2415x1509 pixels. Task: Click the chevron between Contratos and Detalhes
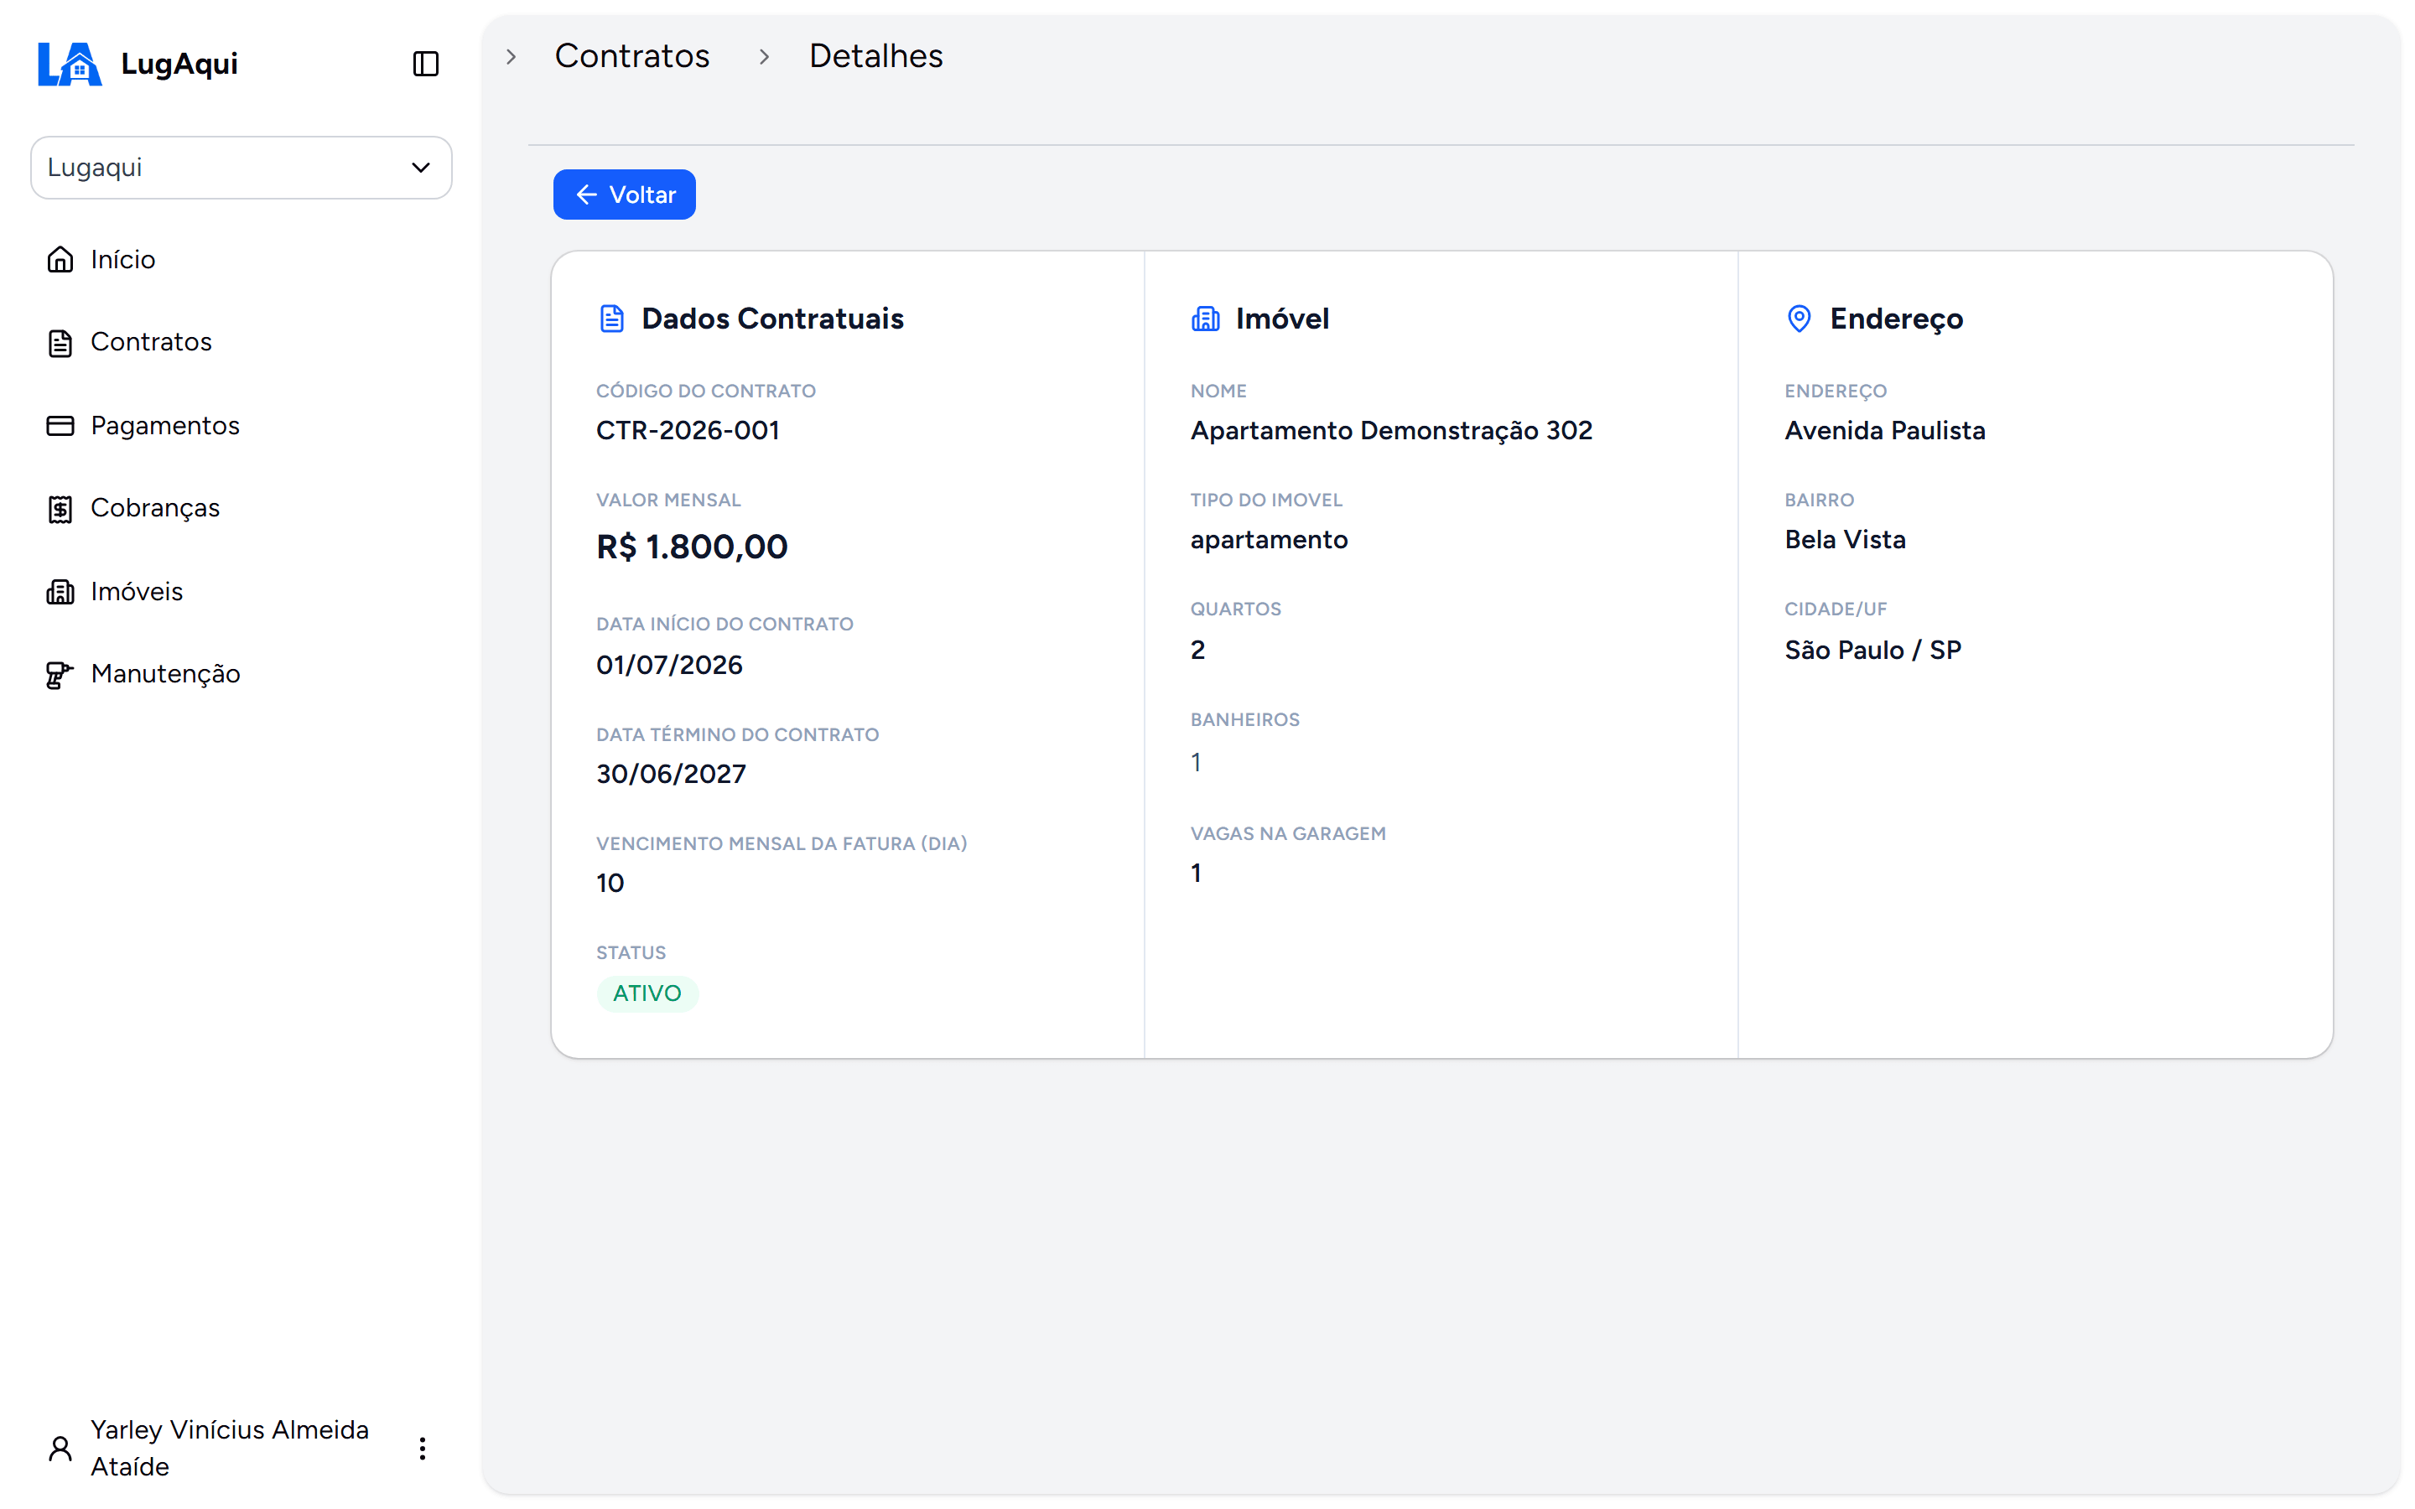pos(763,57)
